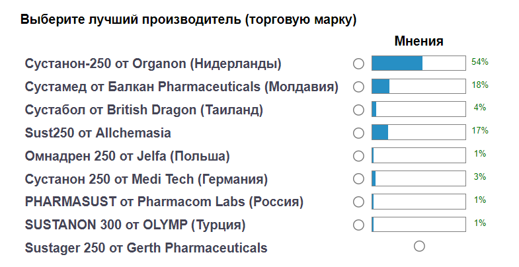Click the 54% progress bar for Organon
519x267 pixels.
(x=419, y=63)
